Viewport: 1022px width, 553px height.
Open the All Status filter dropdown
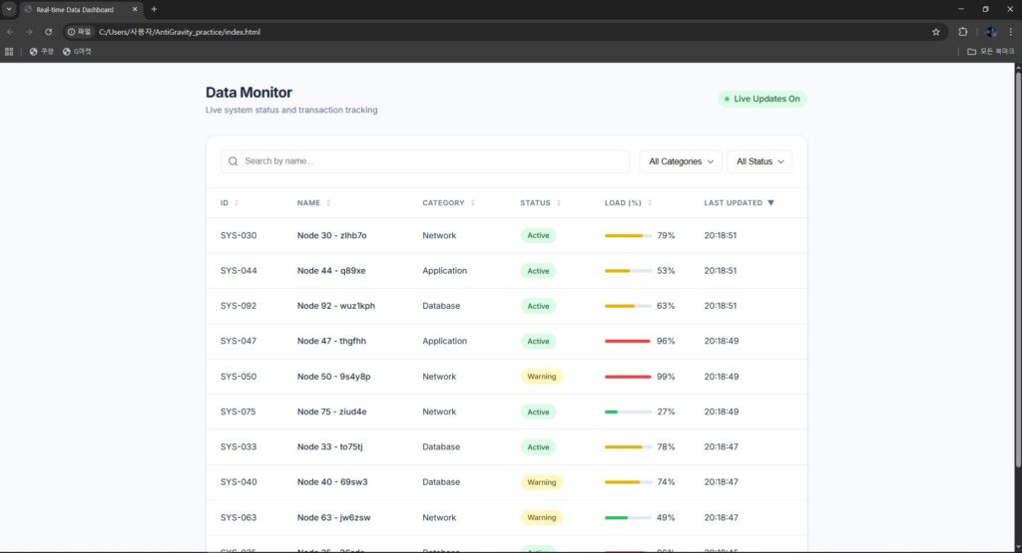759,161
